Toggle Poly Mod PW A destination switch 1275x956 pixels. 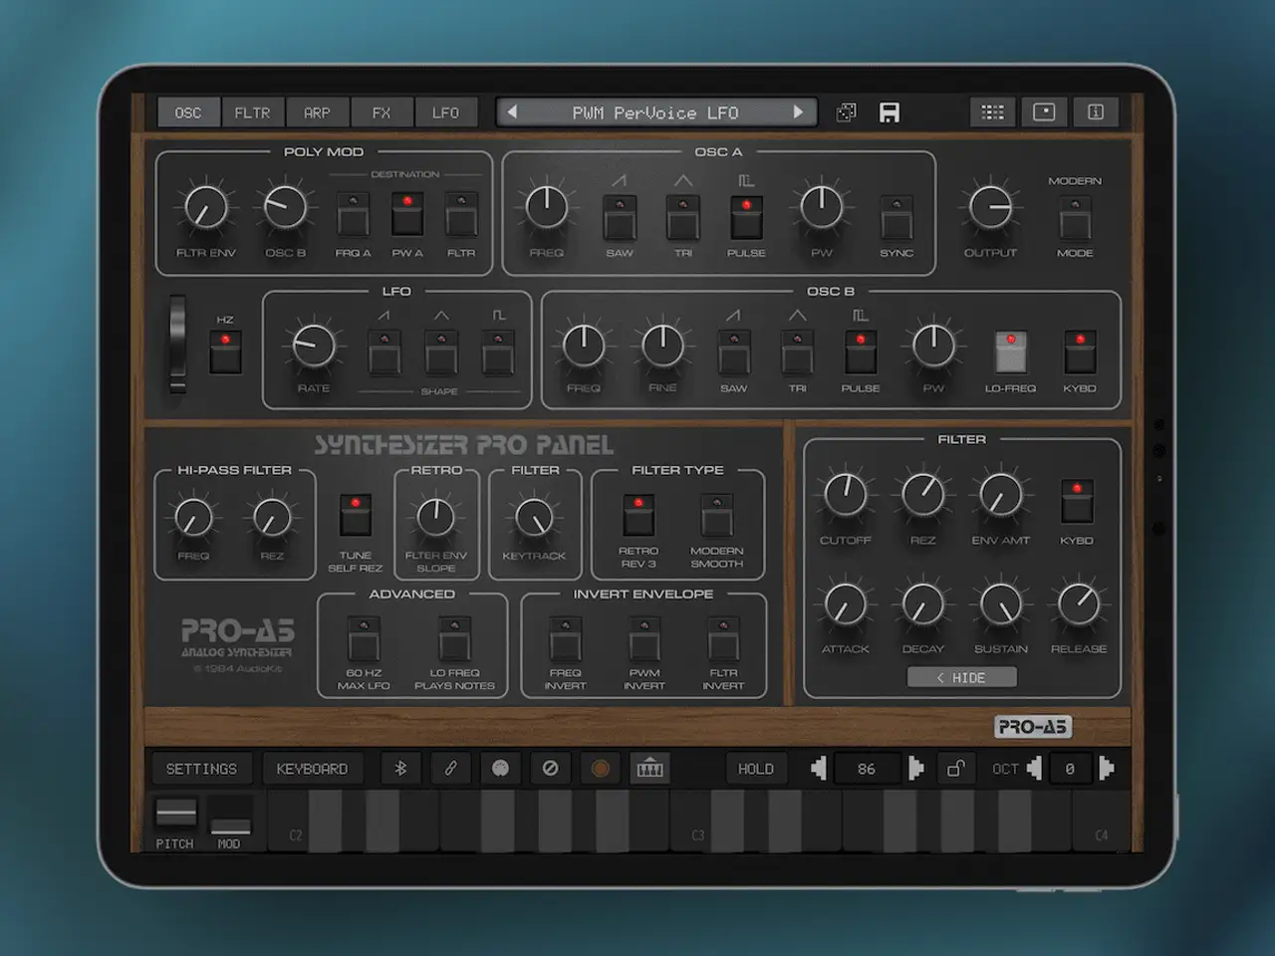point(406,214)
